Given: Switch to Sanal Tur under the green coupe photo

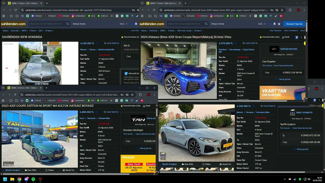Looking at the screenshot, I should [x=68, y=170].
